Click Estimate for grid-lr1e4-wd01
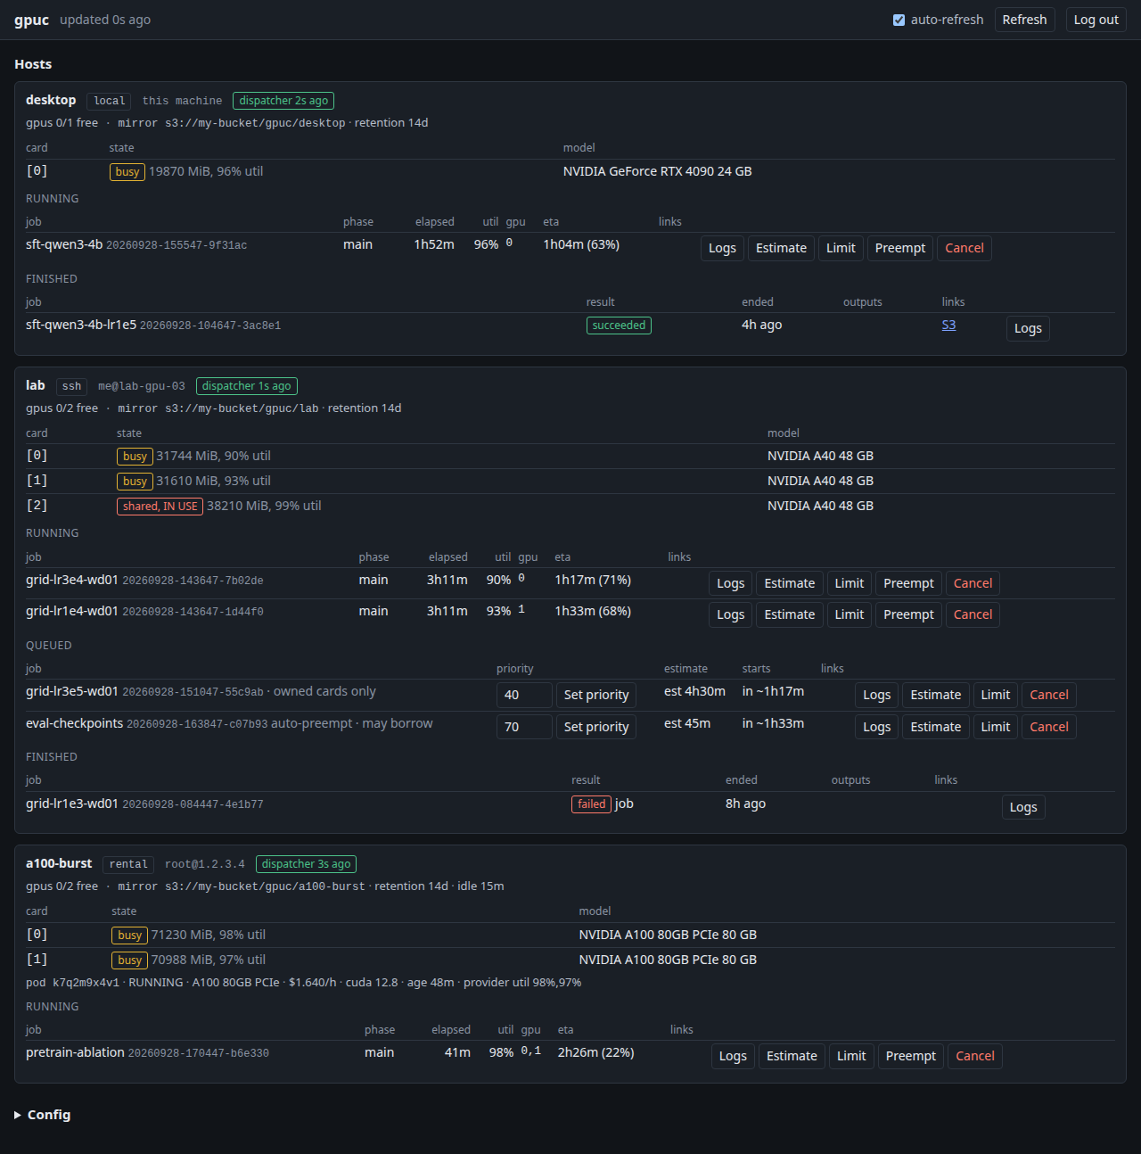This screenshot has width=1141, height=1154. click(790, 614)
